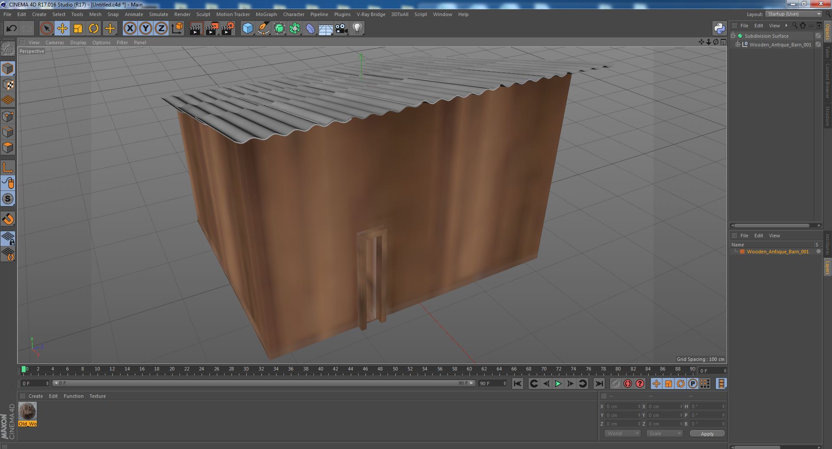Open the viewport Cameras menu
Screen dimensions: 832x449
(55, 43)
